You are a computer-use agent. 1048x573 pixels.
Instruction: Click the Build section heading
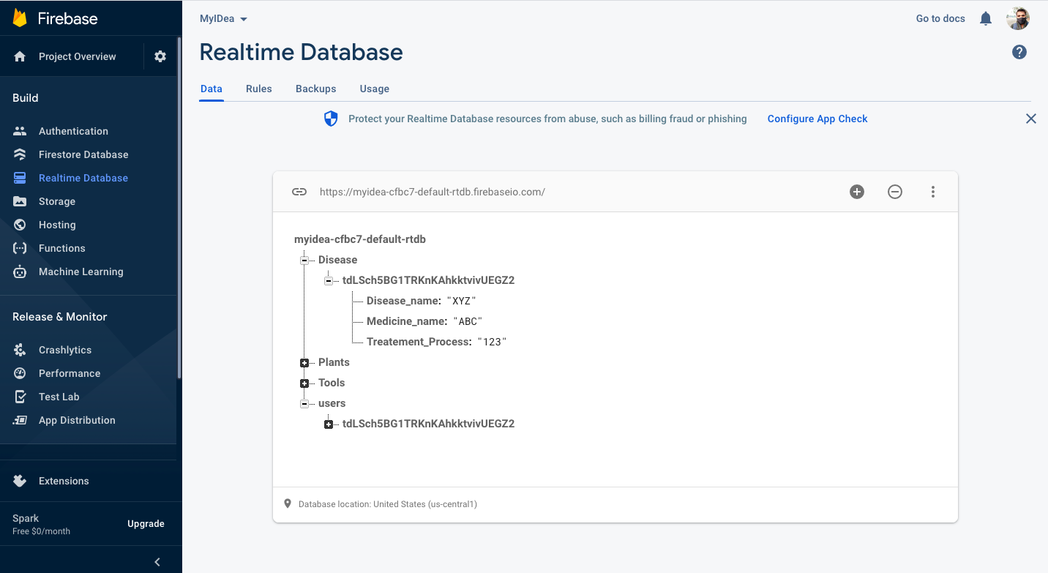[26, 98]
